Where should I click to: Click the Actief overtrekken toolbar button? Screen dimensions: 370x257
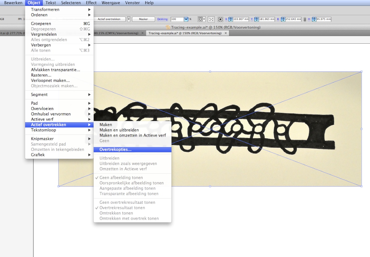(x=110, y=19)
